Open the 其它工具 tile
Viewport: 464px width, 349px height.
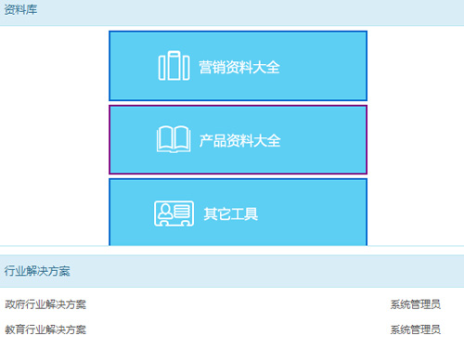point(238,213)
